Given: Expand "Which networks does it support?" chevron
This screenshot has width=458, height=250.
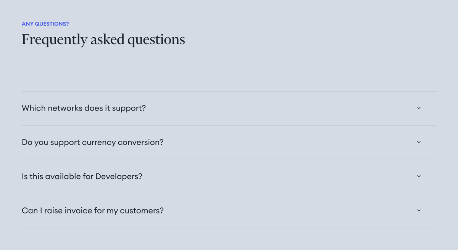Looking at the screenshot, I should 419,108.
